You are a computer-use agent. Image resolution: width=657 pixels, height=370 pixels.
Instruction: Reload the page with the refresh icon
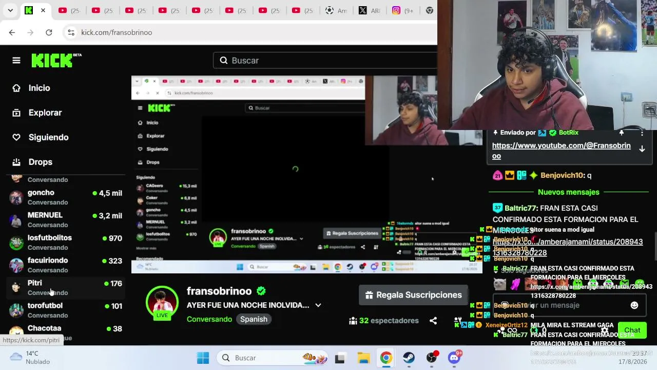tap(49, 32)
